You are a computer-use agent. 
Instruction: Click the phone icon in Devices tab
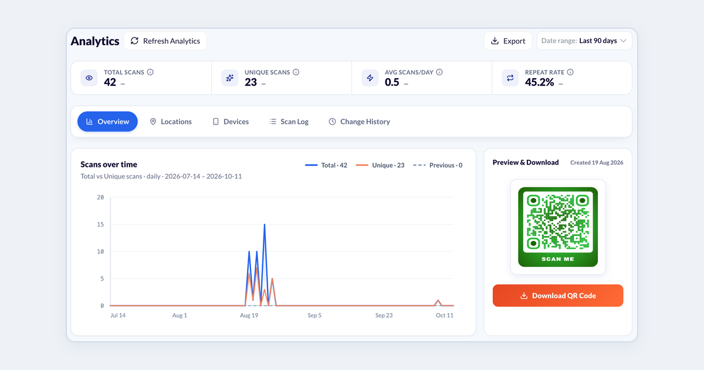(x=216, y=122)
